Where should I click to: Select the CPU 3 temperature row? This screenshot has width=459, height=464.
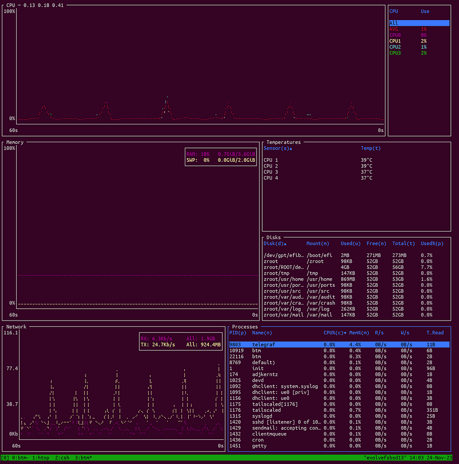pyautogui.click(x=356, y=172)
